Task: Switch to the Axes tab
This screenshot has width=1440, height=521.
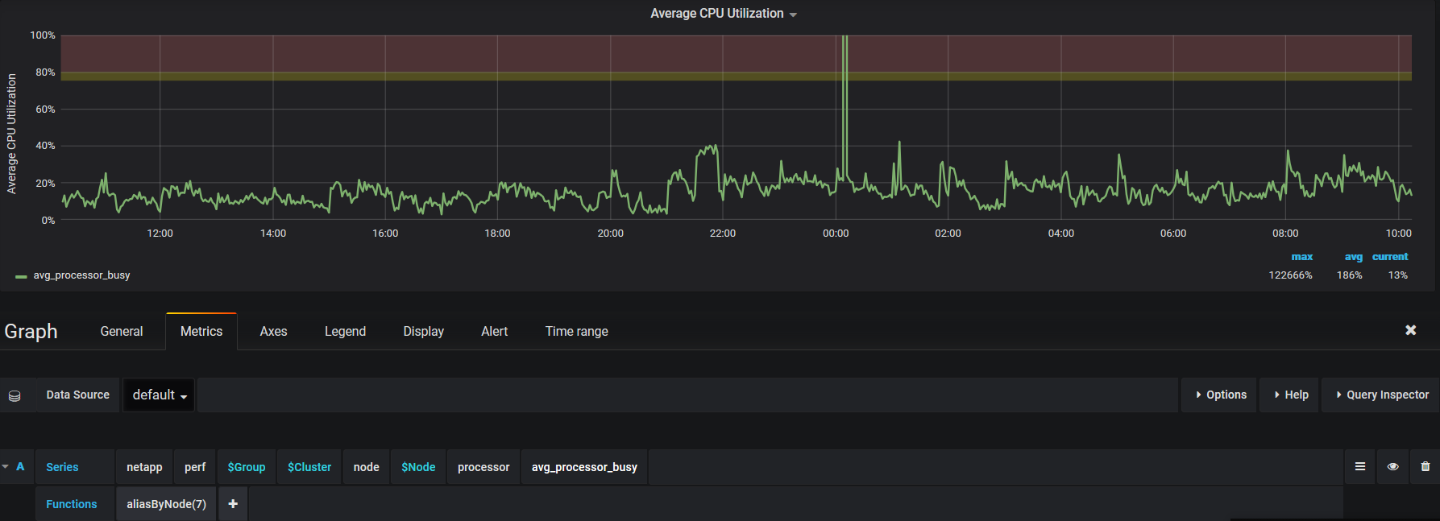Action: click(273, 332)
